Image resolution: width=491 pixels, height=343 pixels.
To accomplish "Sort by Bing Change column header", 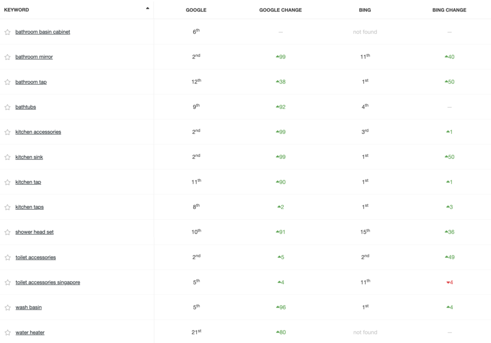I will (449, 10).
